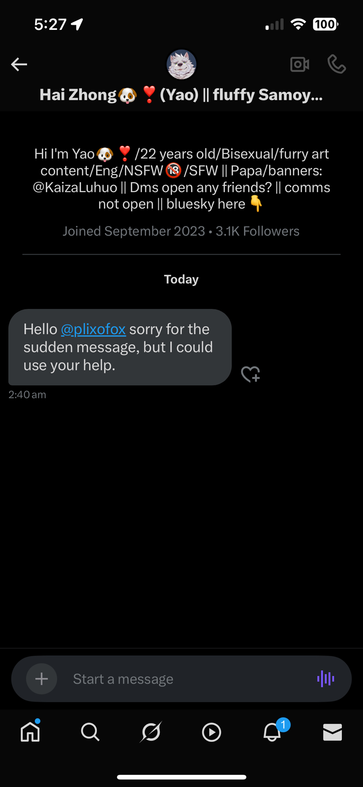The image size is (363, 787).
Task: Start an audio phone call
Action: pyautogui.click(x=337, y=64)
